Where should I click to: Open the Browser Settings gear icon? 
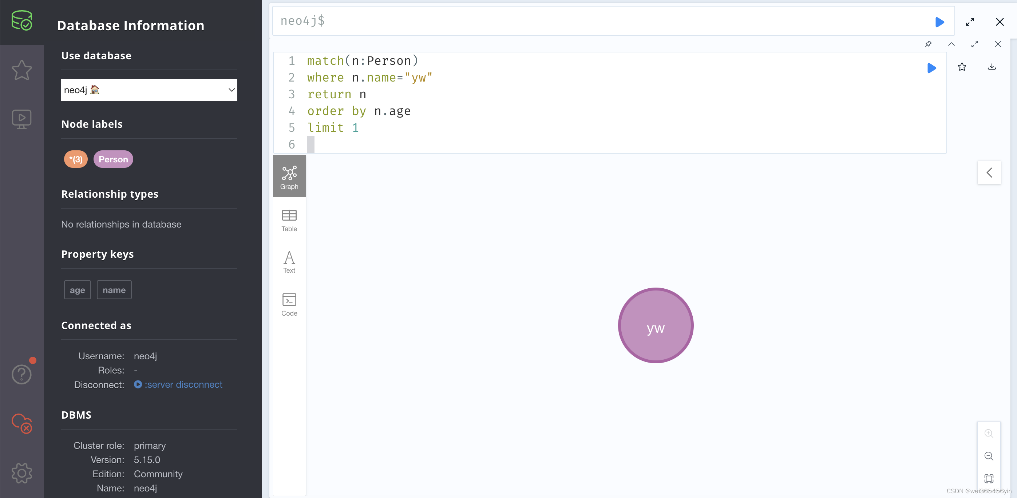click(21, 473)
